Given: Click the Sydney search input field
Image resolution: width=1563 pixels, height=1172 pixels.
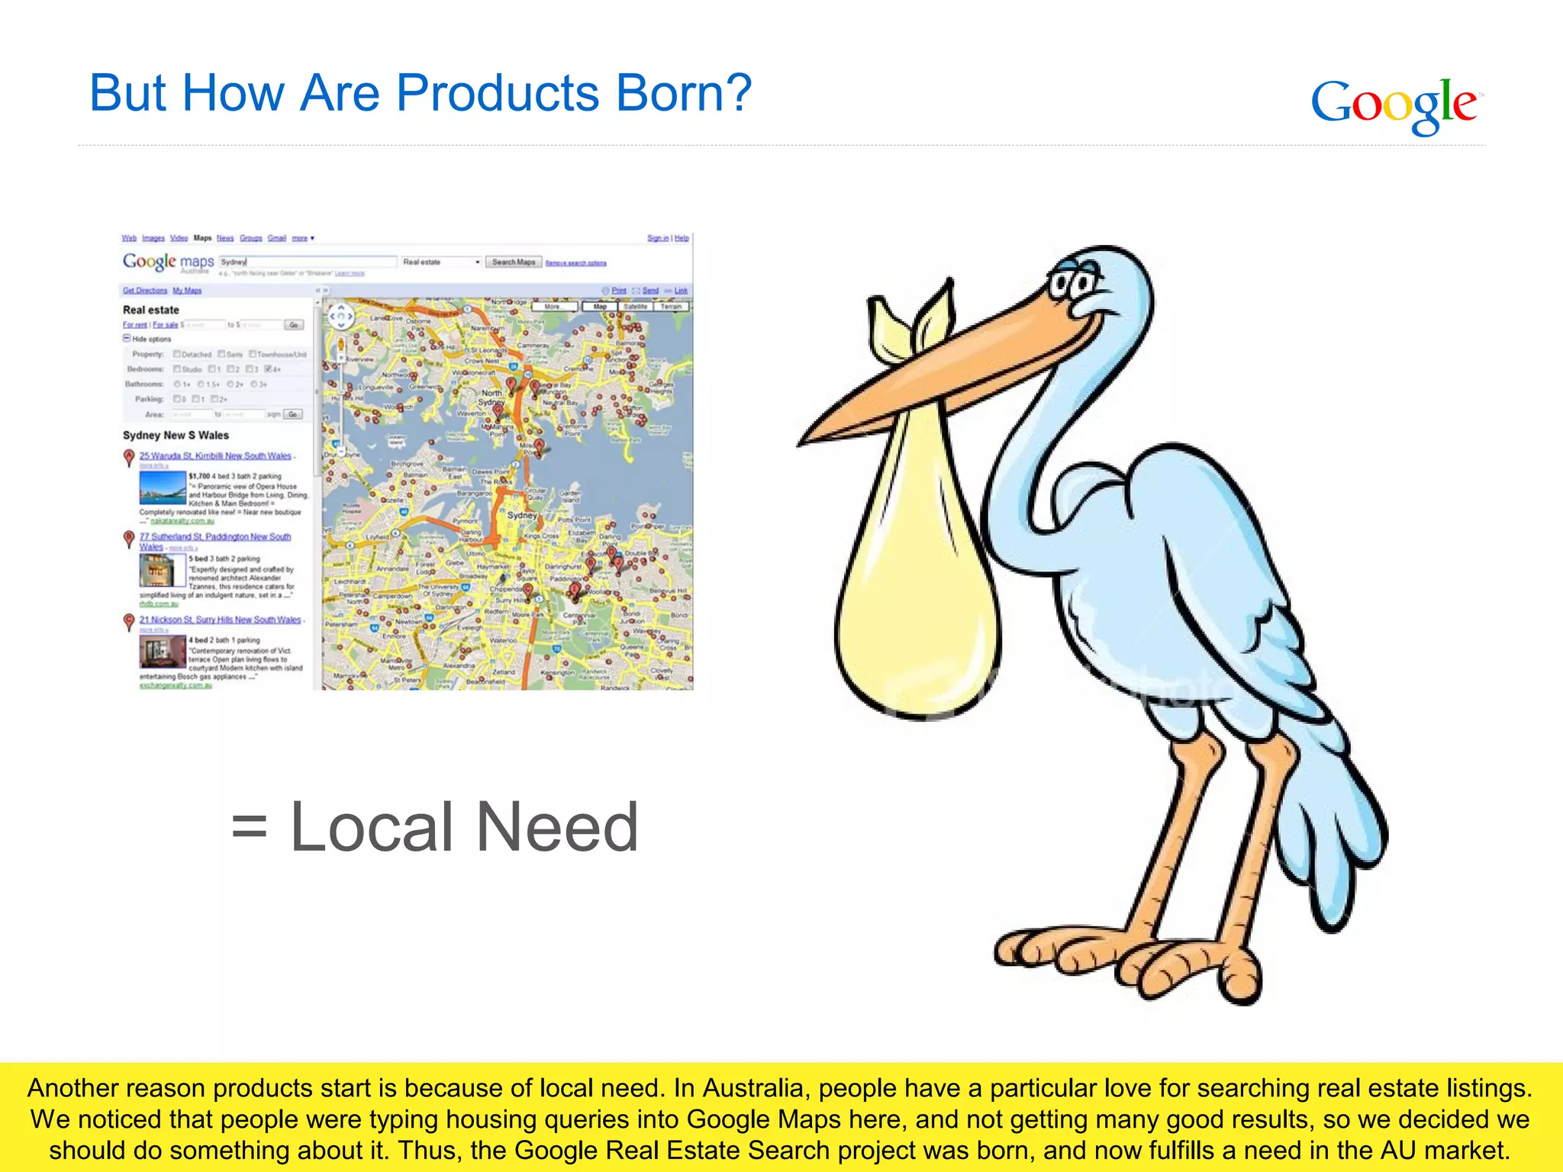Looking at the screenshot, I should (x=308, y=262).
